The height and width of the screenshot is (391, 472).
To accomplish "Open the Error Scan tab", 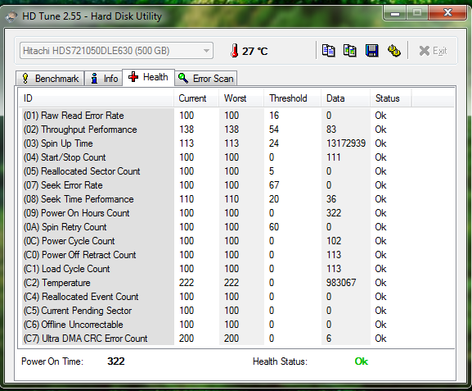I will click(206, 79).
